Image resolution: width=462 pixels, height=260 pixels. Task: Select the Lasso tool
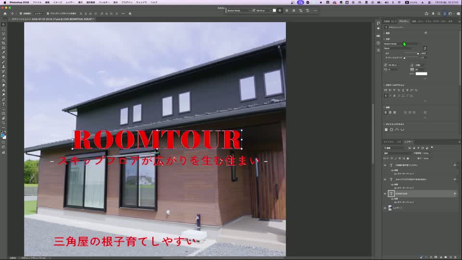coord(3,34)
